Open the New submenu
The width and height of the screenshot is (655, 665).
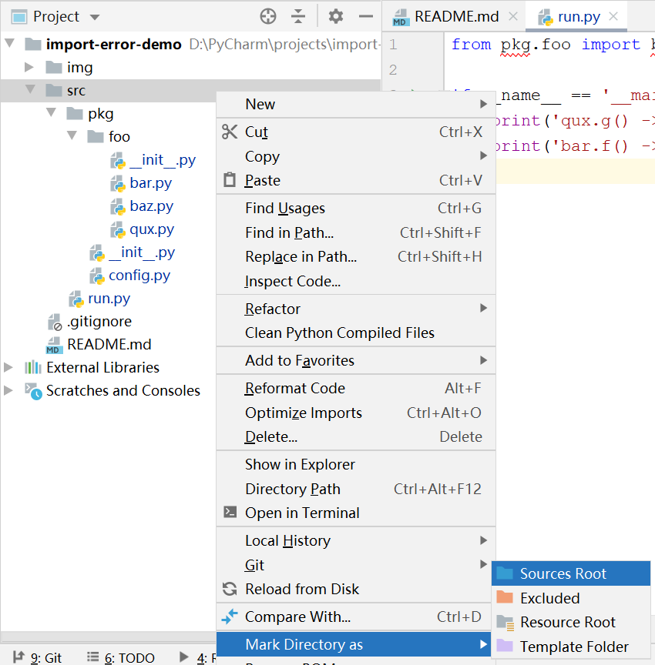[356, 104]
